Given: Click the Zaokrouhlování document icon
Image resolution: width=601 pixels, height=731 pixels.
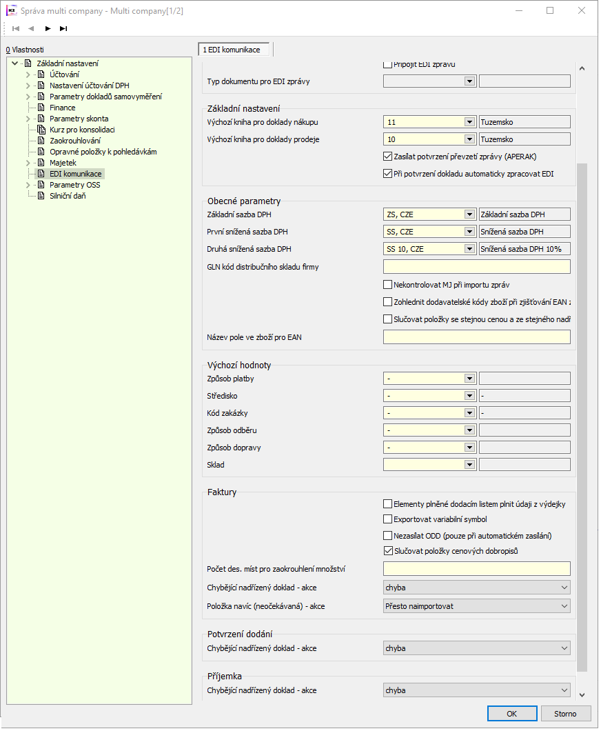Looking at the screenshot, I should 41,140.
